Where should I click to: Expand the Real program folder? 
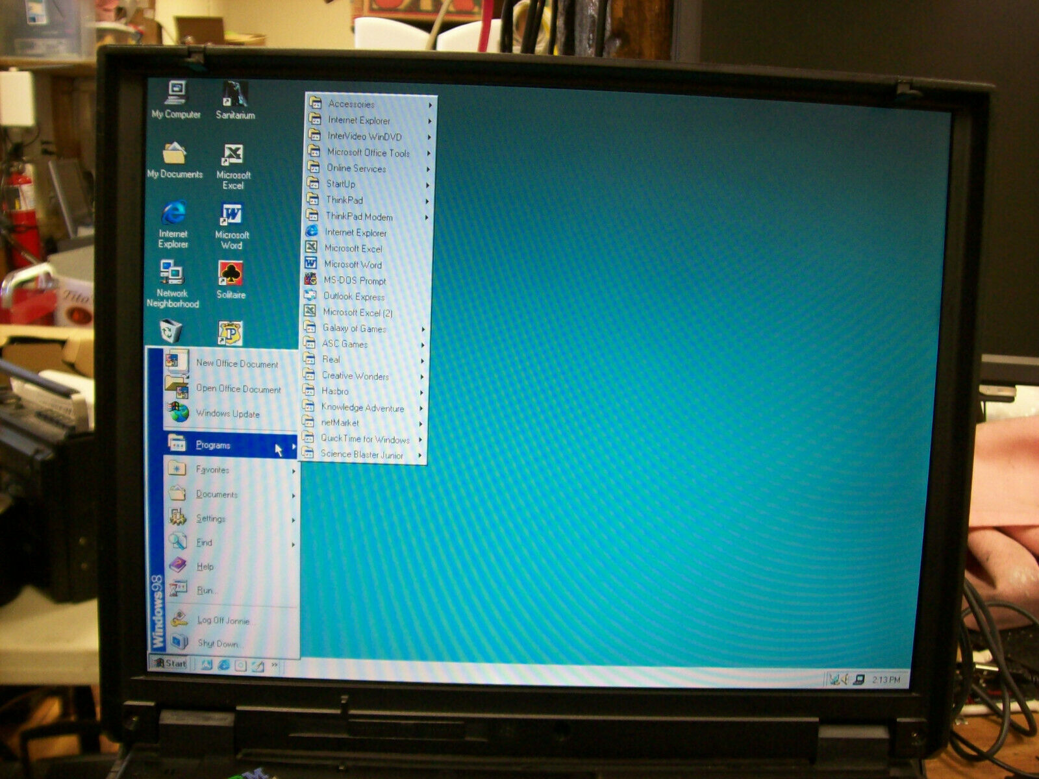[x=365, y=360]
